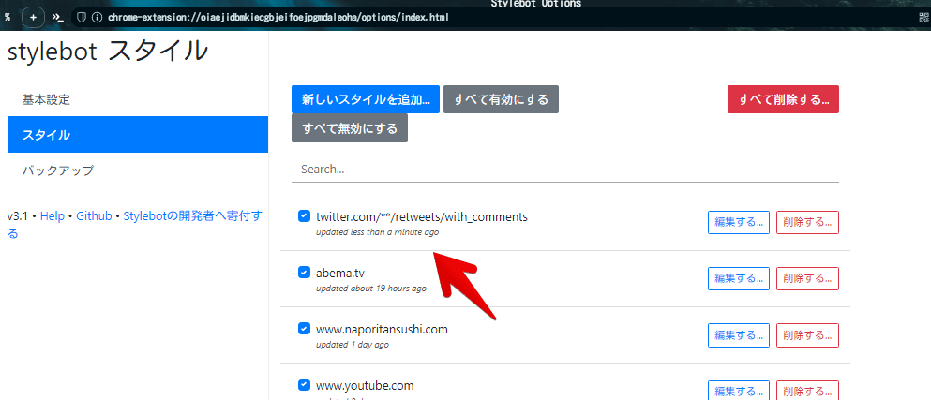This screenshot has width=931, height=400.
Task: Open a new browser tab with plus icon
Action: [33, 17]
